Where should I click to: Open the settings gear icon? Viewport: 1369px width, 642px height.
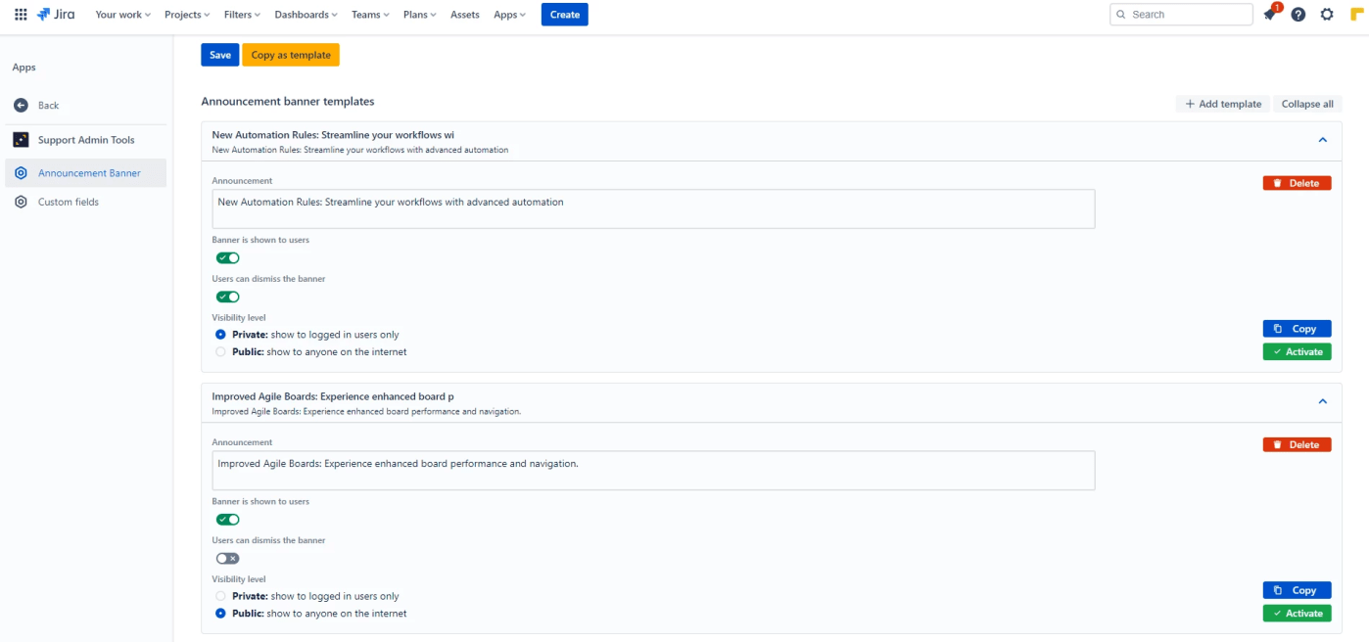click(x=1327, y=15)
